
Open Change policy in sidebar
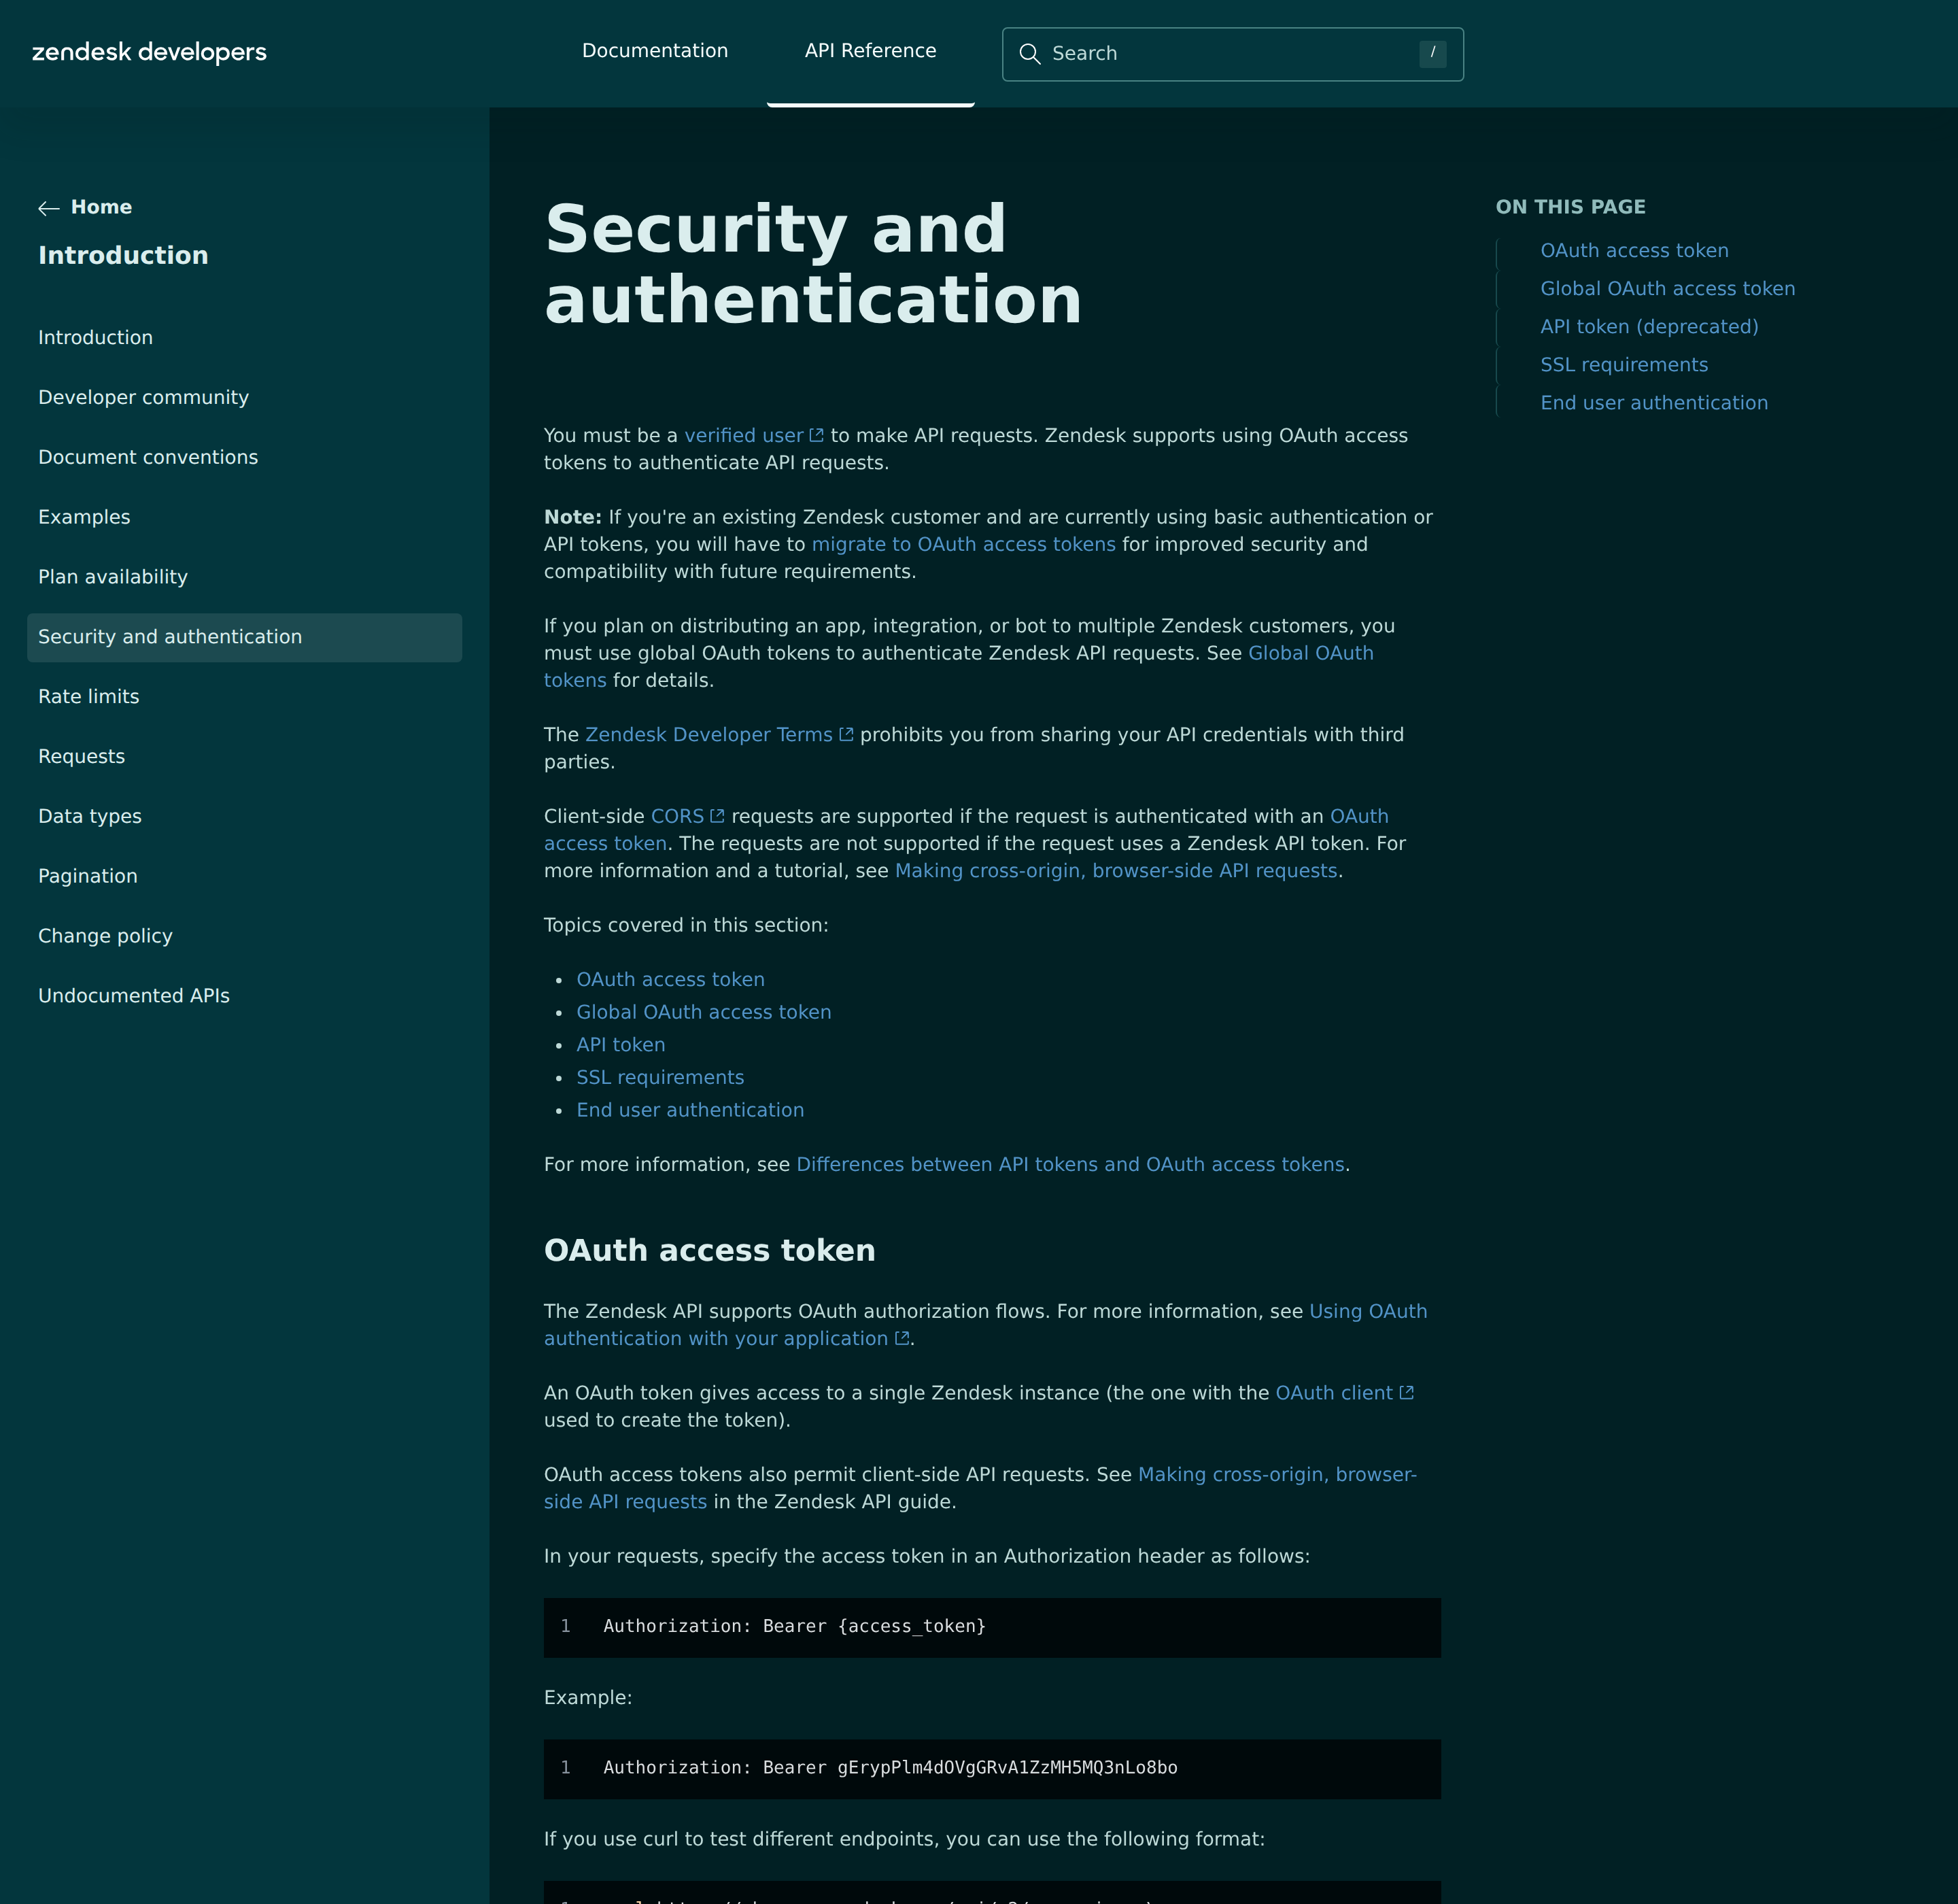(105, 936)
